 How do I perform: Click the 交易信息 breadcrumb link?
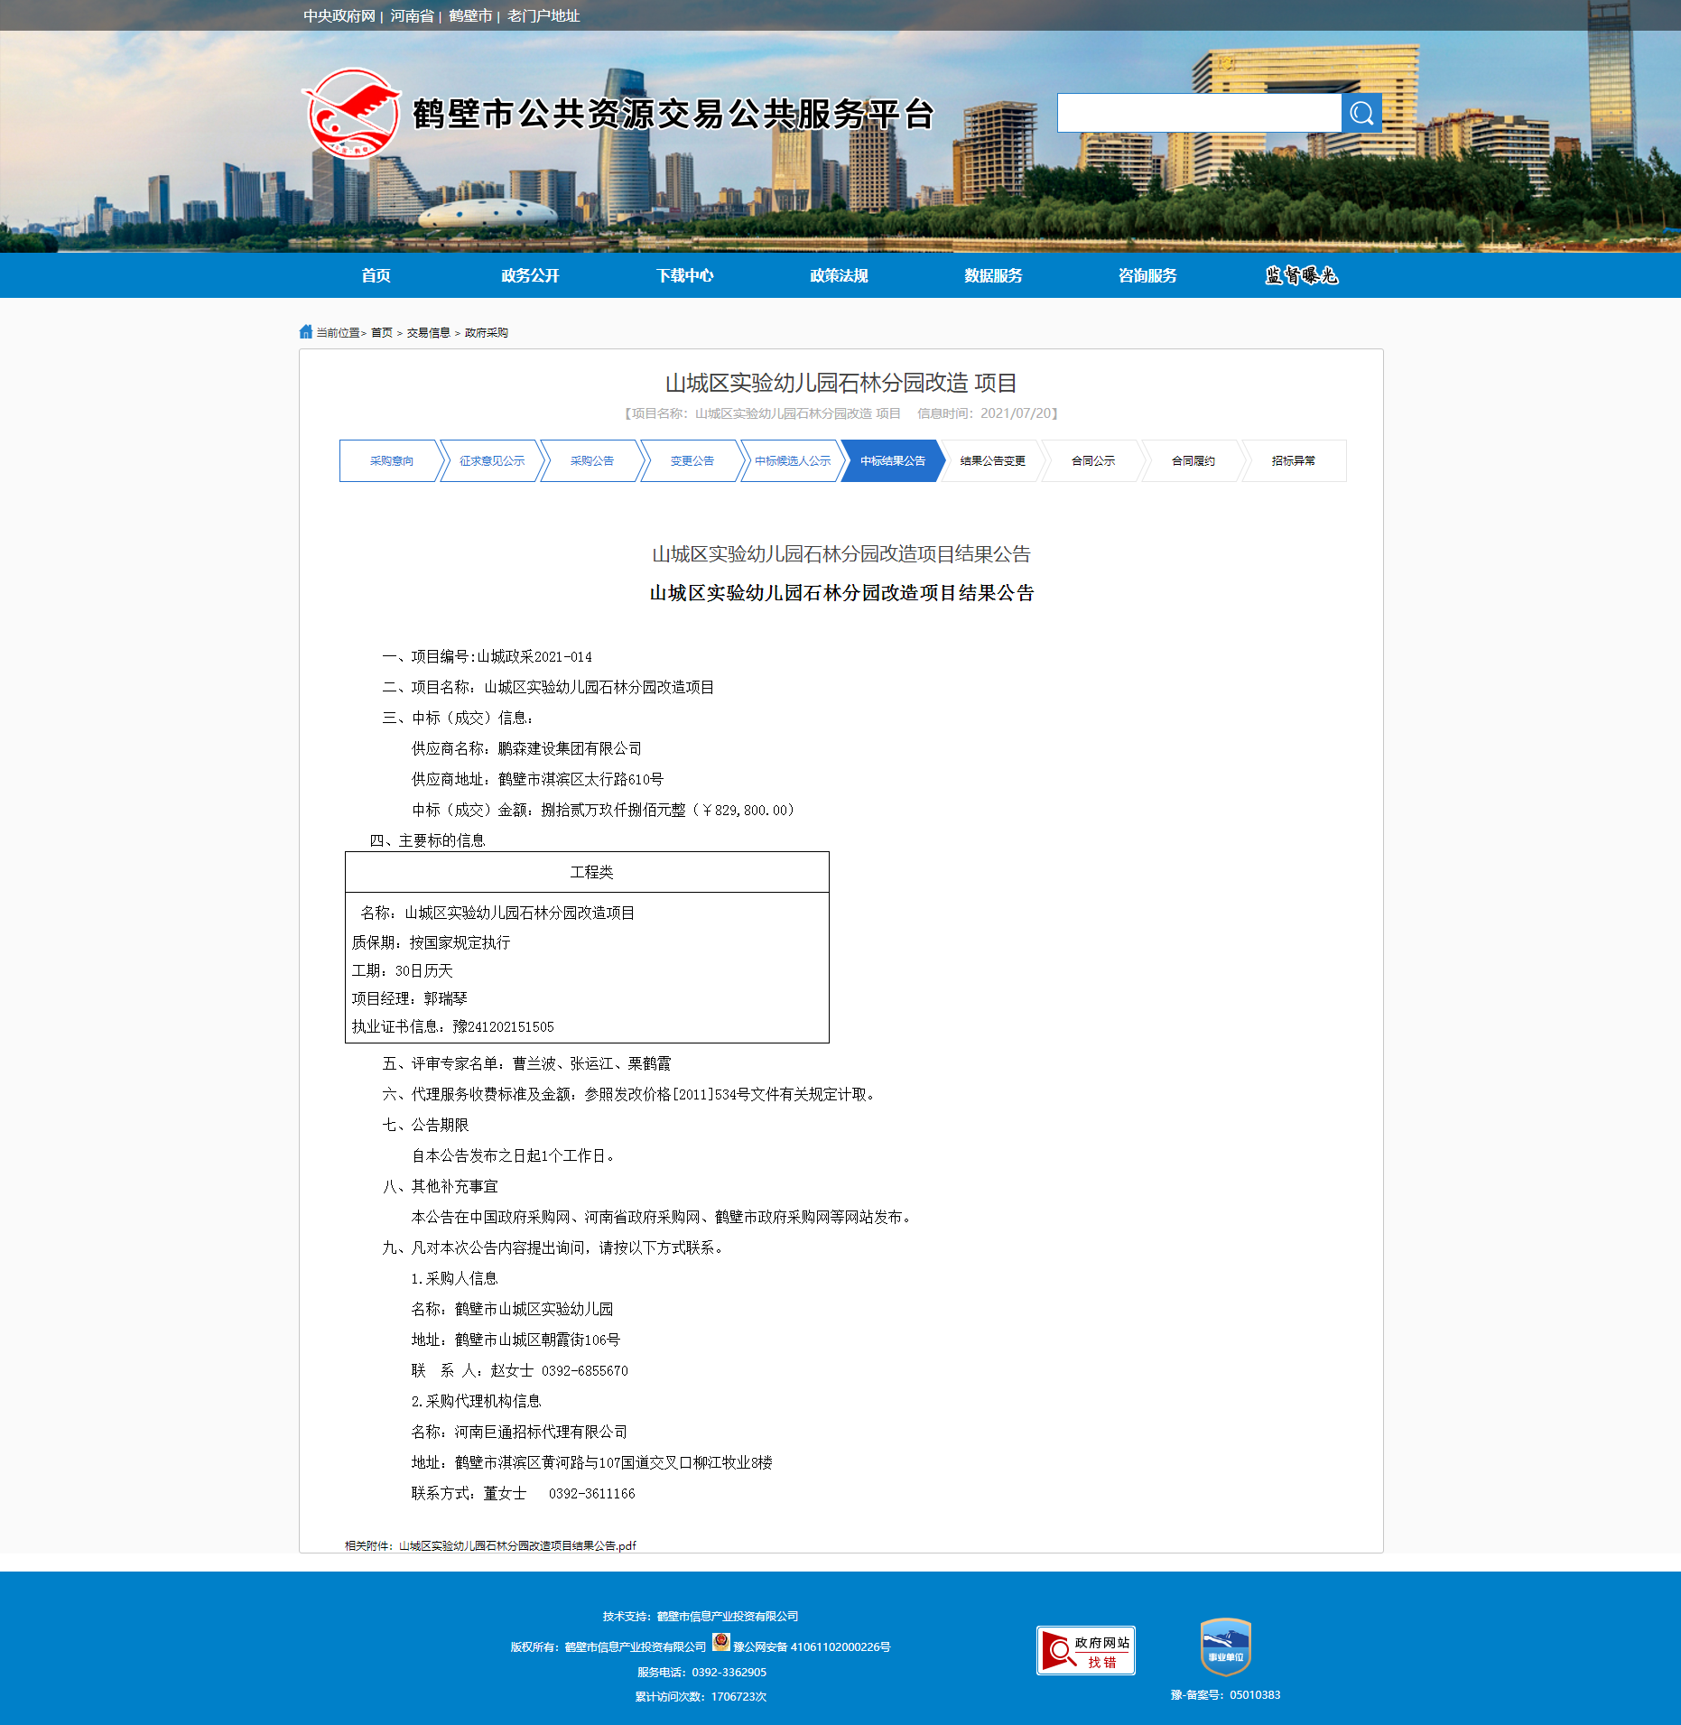(428, 333)
